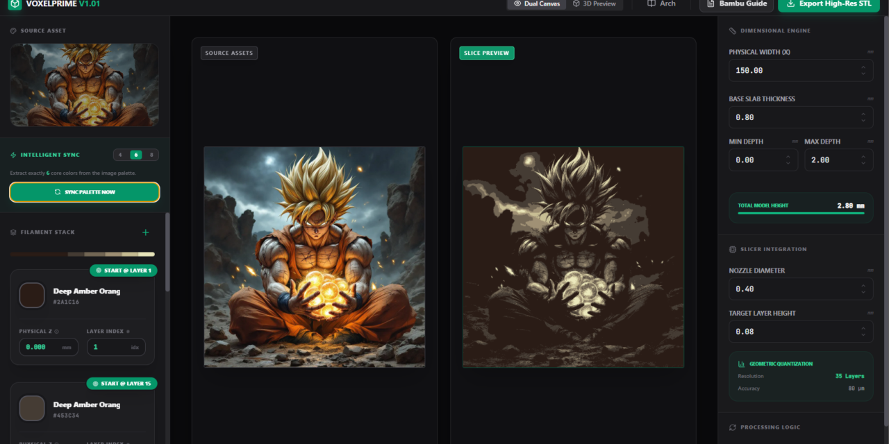
Task: Click the Base Slab Thickness input field
Action: (x=792, y=118)
